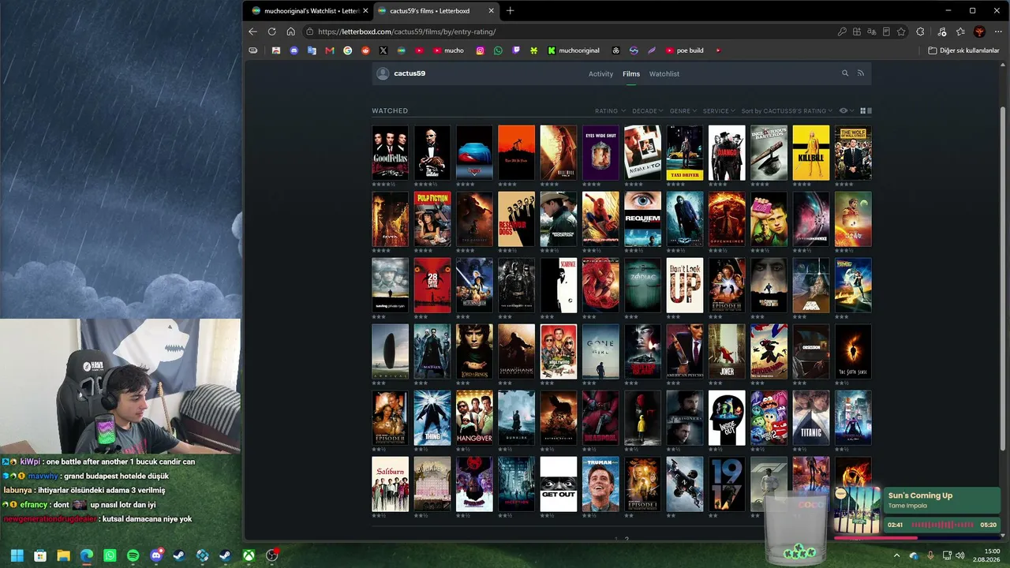Open the Discord bookmark icon

pyautogui.click(x=294, y=50)
